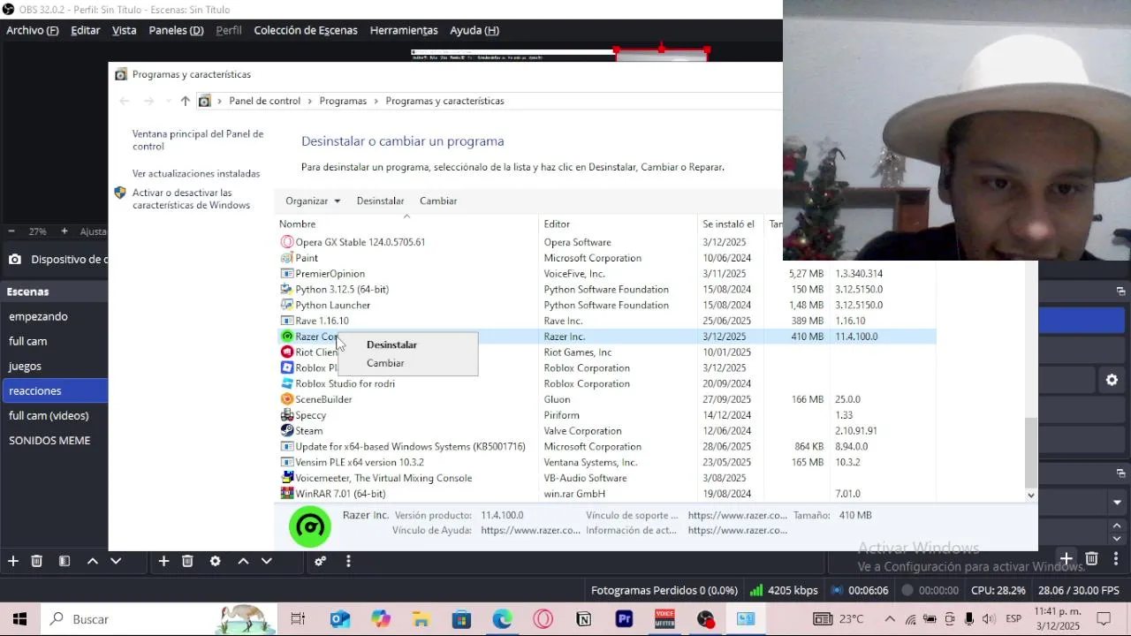Open Paneles menu in OBS
This screenshot has width=1131, height=636.
(x=176, y=30)
